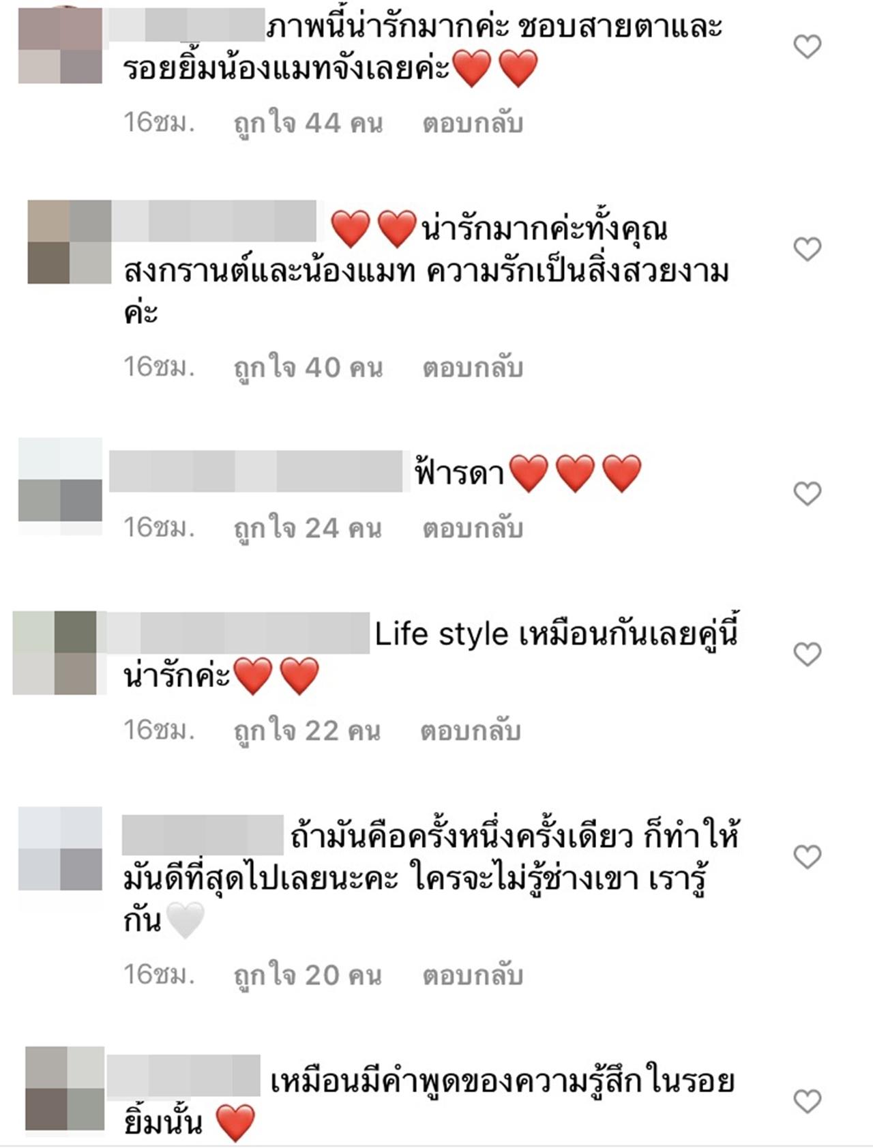Open profile picture of the first commenter
The image size is (873, 1148).
60,45
